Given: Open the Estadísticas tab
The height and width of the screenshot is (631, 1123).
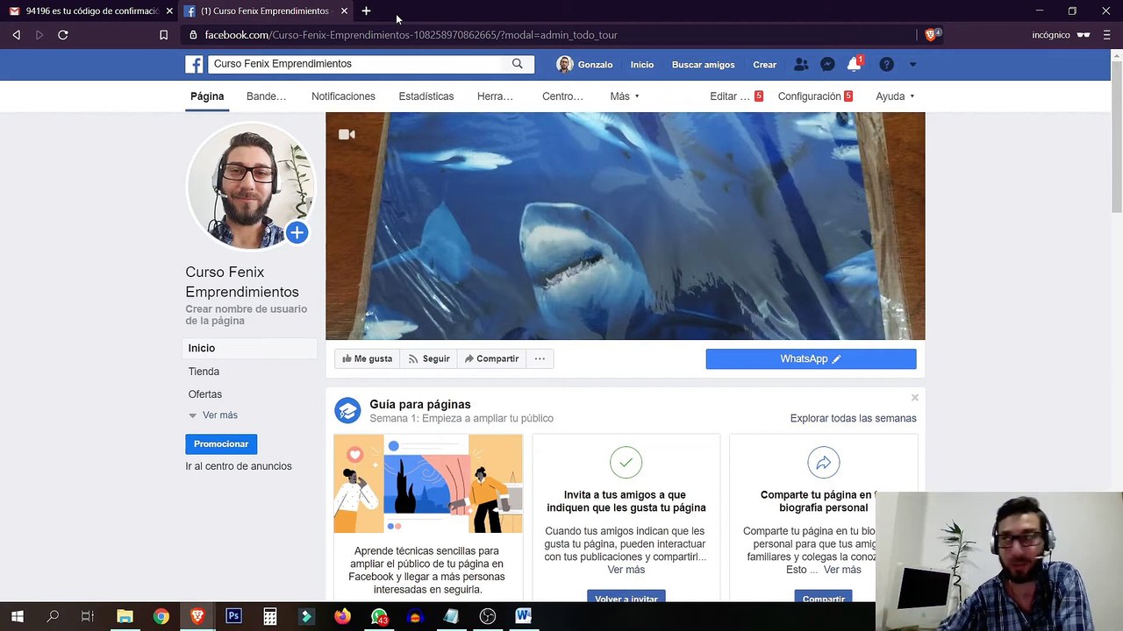Looking at the screenshot, I should (426, 96).
